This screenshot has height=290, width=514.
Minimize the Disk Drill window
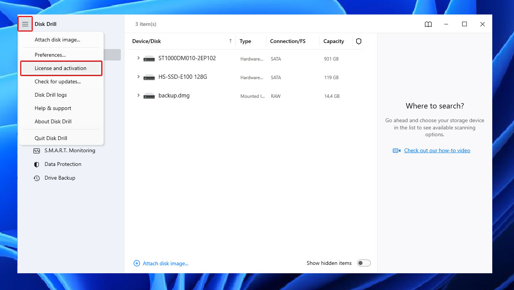[446, 24]
